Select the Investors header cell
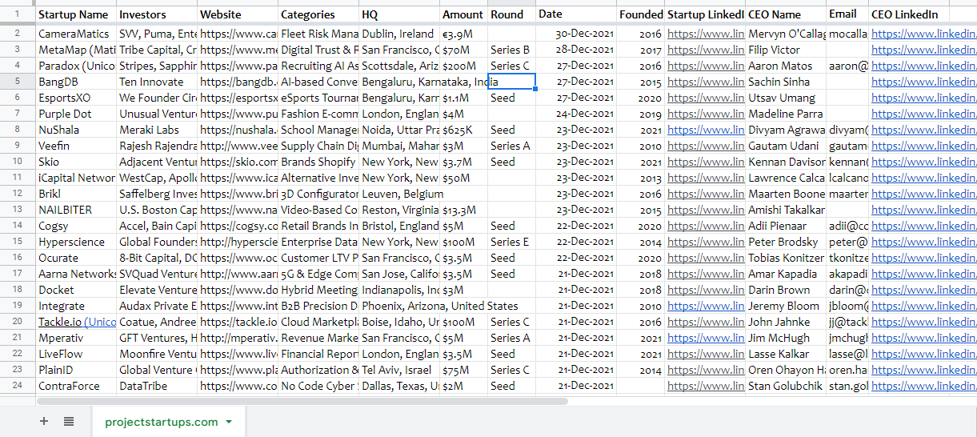The image size is (977, 437). click(x=157, y=14)
